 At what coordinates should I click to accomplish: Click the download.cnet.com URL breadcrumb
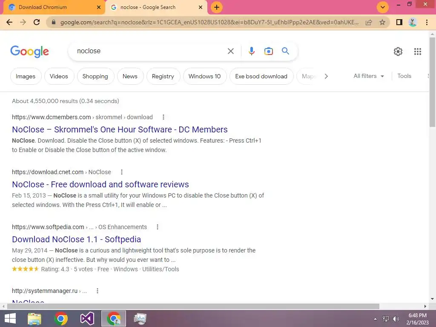[61, 172]
